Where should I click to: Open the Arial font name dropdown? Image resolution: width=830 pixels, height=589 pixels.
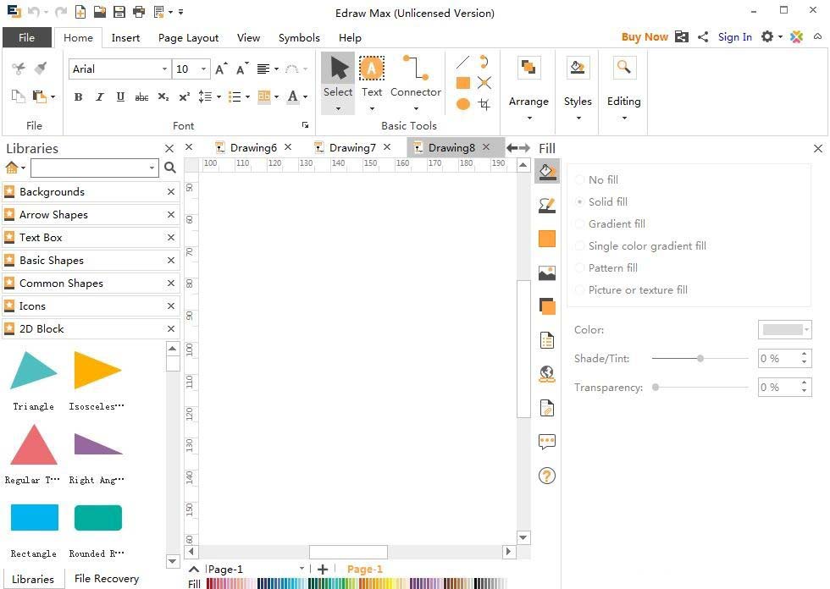[x=164, y=69]
